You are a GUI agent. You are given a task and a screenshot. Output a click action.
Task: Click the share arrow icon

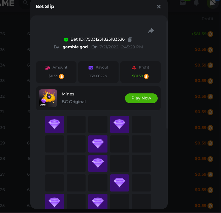click(151, 31)
